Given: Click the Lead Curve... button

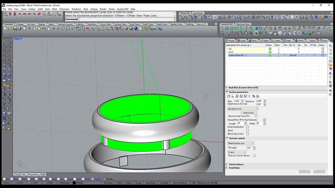Looking at the screenshot, I should coord(249,113).
